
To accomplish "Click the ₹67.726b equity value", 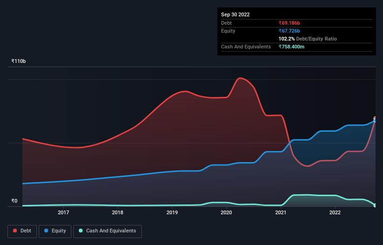I will [x=289, y=31].
